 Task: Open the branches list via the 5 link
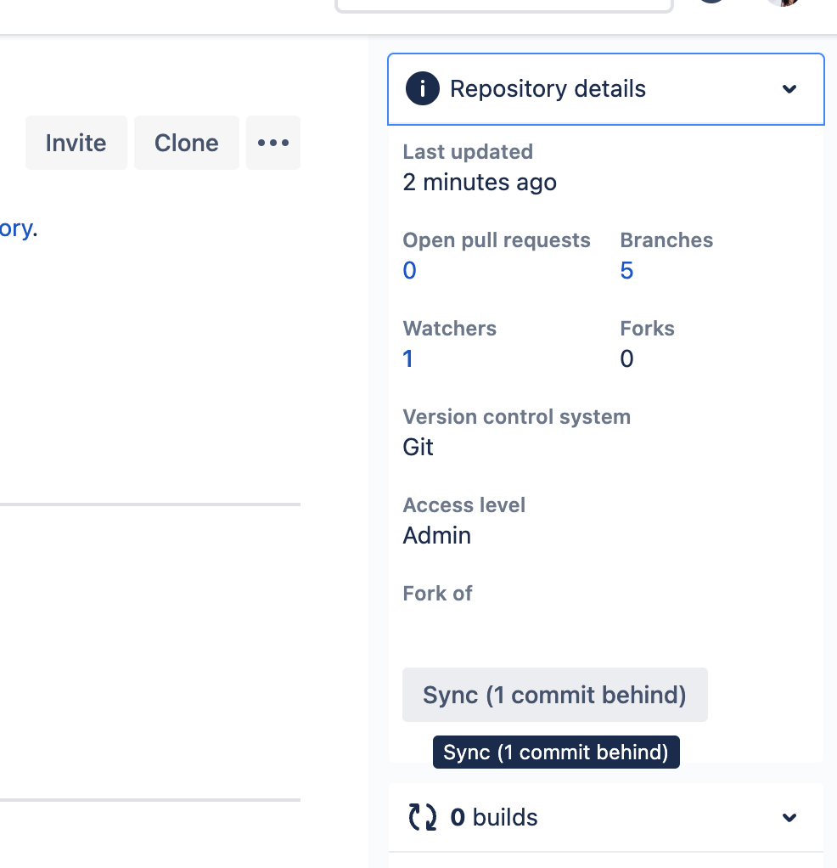626,270
